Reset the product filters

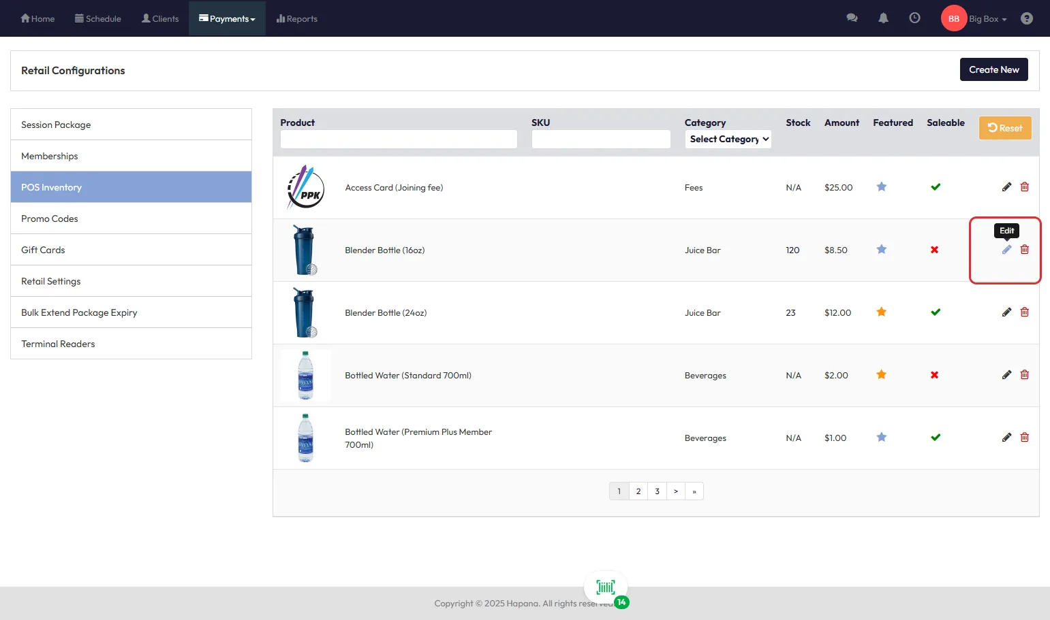pyautogui.click(x=1004, y=128)
